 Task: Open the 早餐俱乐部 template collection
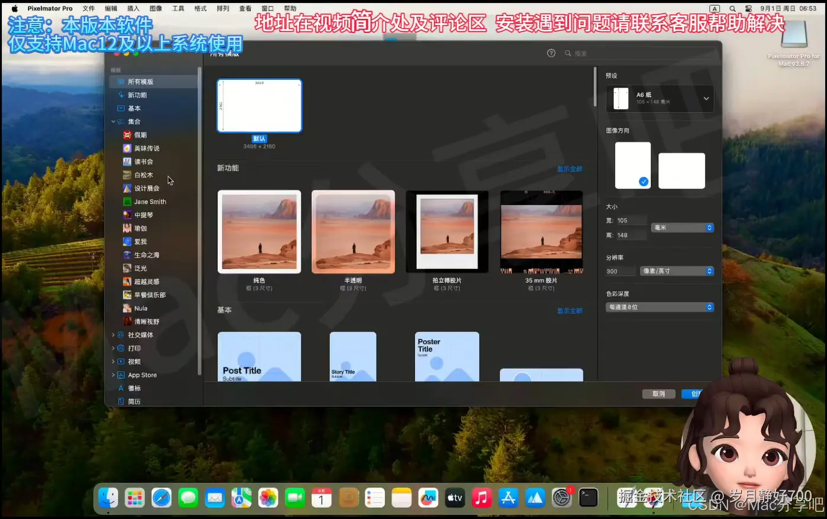[150, 295]
